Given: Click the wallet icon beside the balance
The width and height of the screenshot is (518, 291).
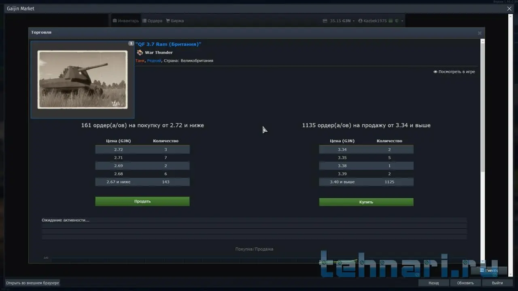Looking at the screenshot, I should coord(325,21).
